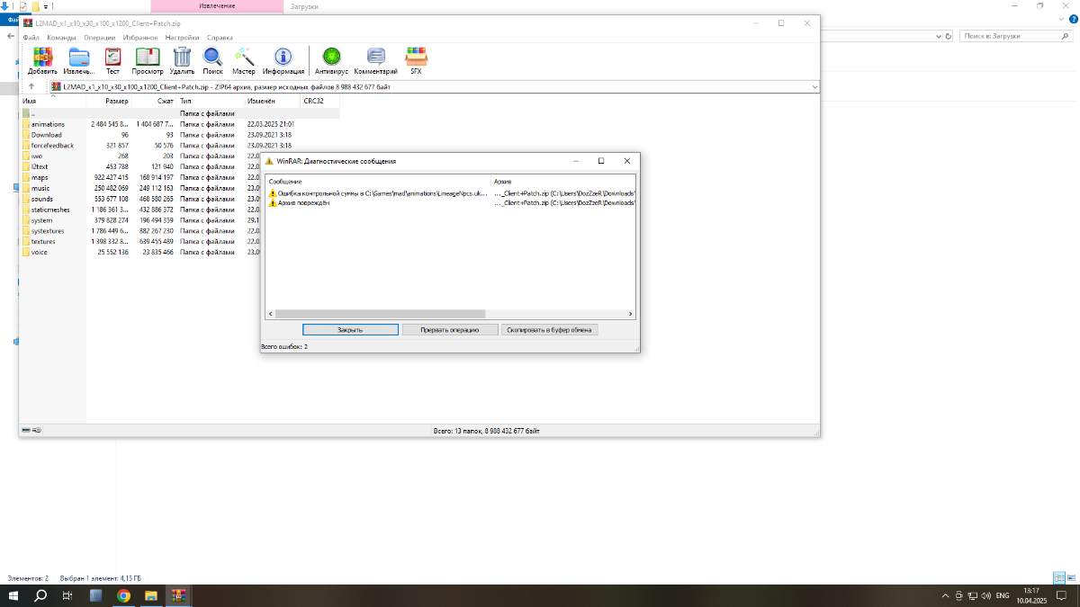Click the warning icon of checksum error
Screen dimensions: 1080x607
pos(273,193)
